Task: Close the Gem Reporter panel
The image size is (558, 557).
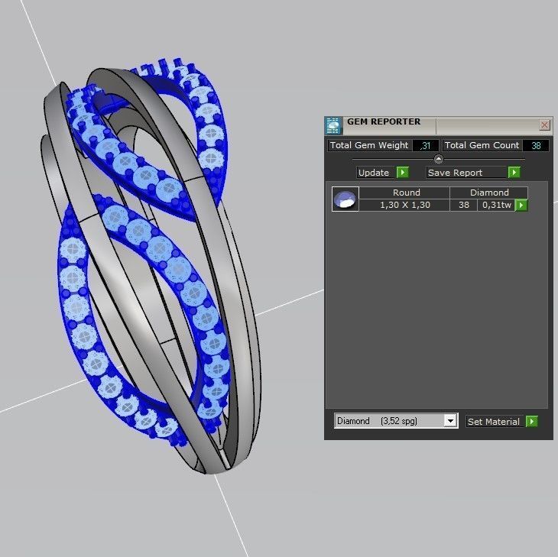Action: pyautogui.click(x=544, y=125)
